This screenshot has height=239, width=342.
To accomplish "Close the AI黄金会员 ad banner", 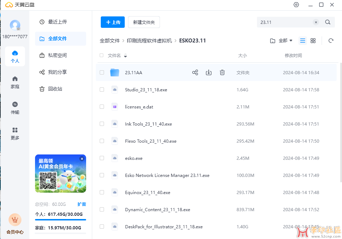I will pyautogui.click(x=82, y=159).
